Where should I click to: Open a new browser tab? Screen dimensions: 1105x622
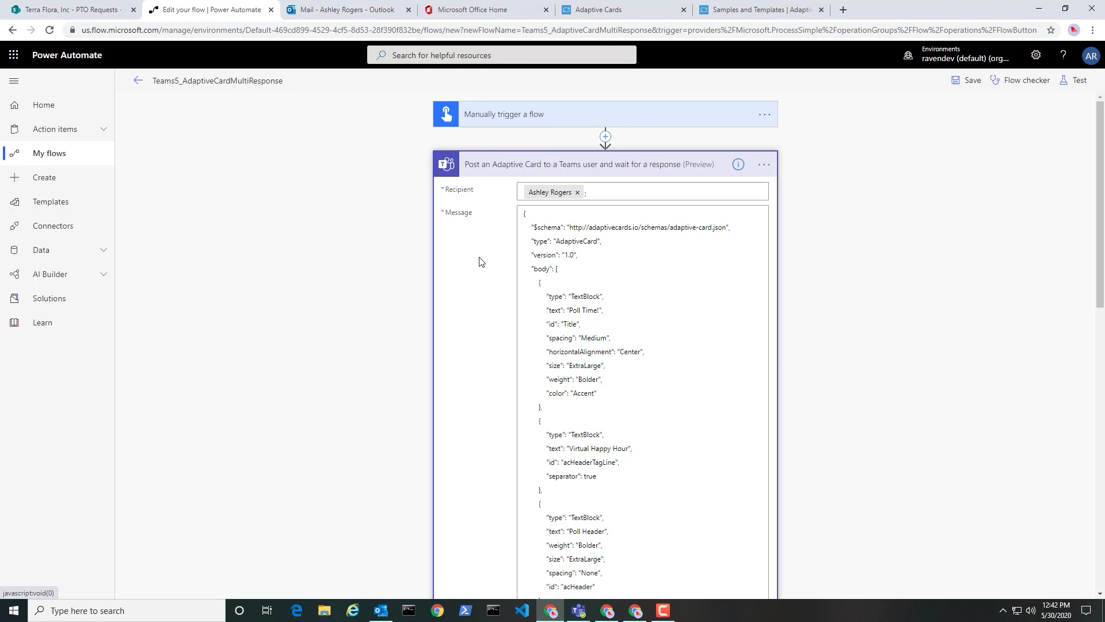tap(843, 10)
